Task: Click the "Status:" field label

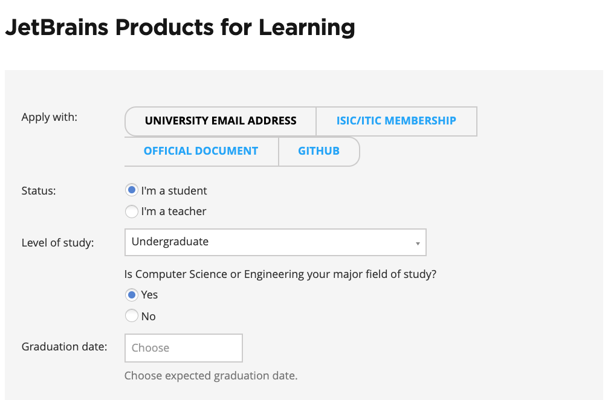Action: [x=39, y=191]
